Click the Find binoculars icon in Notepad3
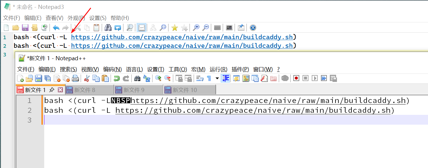This screenshot has width=428, height=168. coord(108,28)
